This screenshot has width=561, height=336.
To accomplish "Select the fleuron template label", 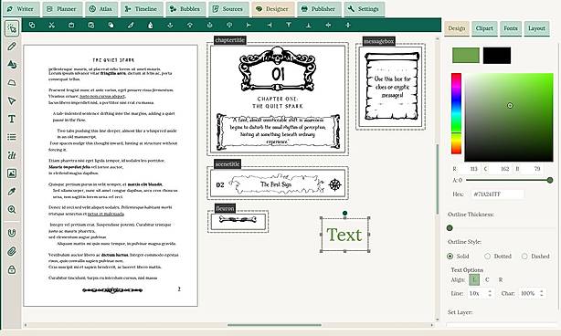I will [225, 208].
